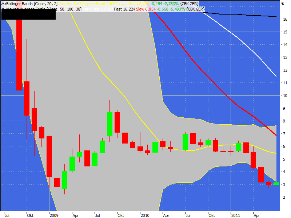Click the 10 price axis label
This screenshot has height=218, width=291.
point(285,96)
